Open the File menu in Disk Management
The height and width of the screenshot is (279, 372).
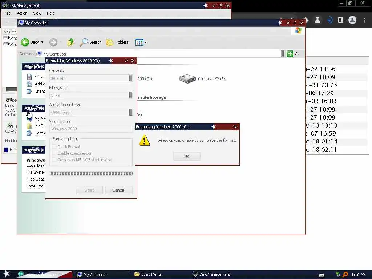[x=8, y=13]
